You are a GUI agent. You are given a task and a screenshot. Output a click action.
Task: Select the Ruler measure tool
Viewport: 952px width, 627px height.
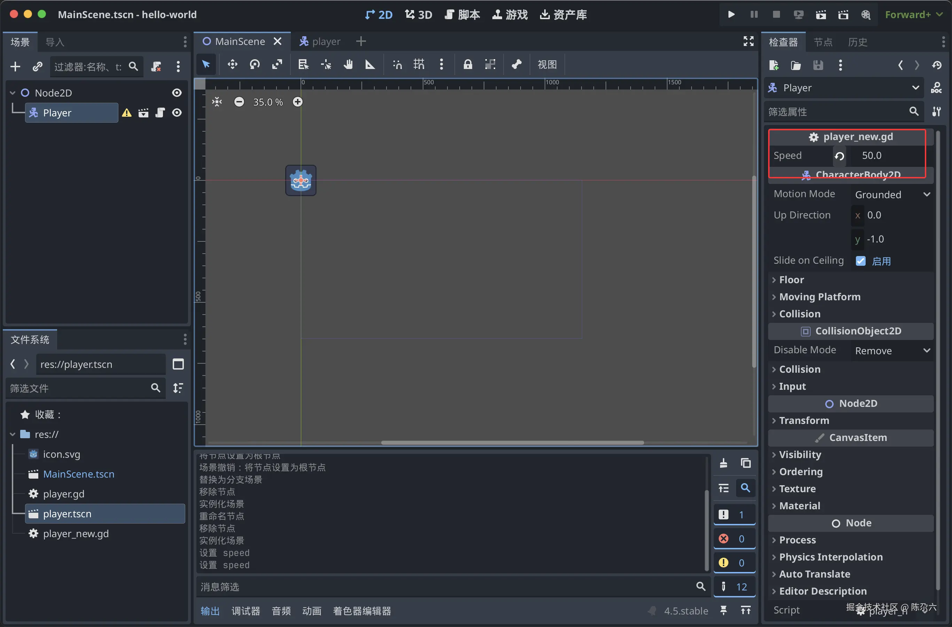370,64
